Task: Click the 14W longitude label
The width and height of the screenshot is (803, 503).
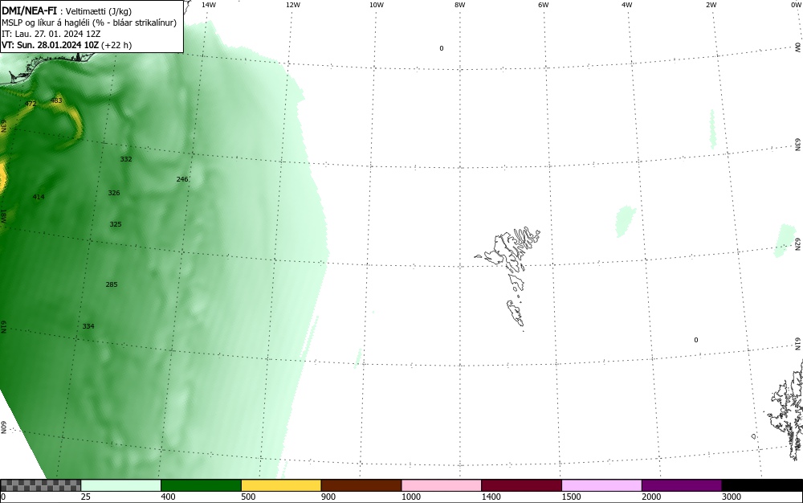Action: click(x=209, y=5)
